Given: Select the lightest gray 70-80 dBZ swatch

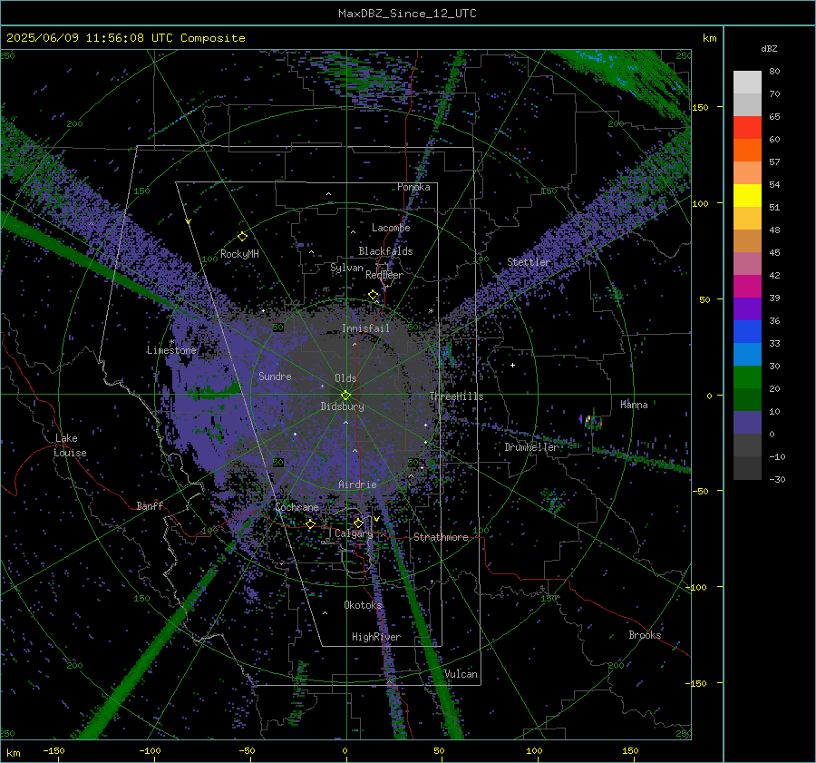Looking at the screenshot, I should tap(747, 83).
